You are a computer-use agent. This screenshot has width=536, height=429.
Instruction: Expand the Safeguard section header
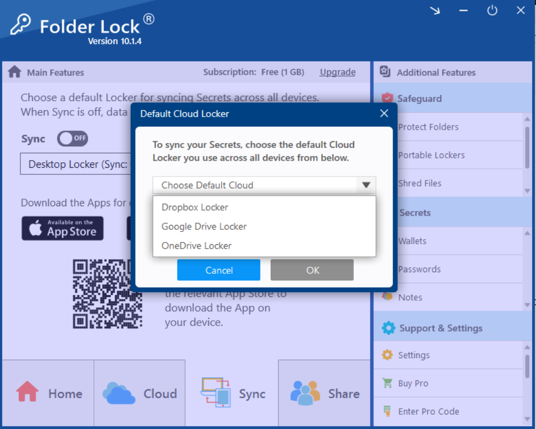453,98
